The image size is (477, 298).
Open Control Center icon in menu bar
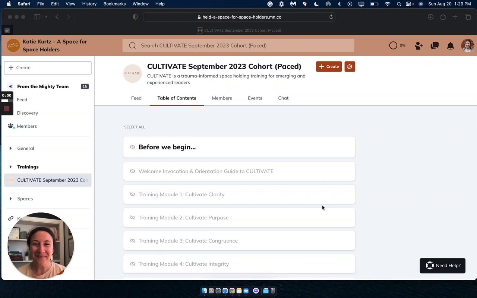tap(409, 4)
